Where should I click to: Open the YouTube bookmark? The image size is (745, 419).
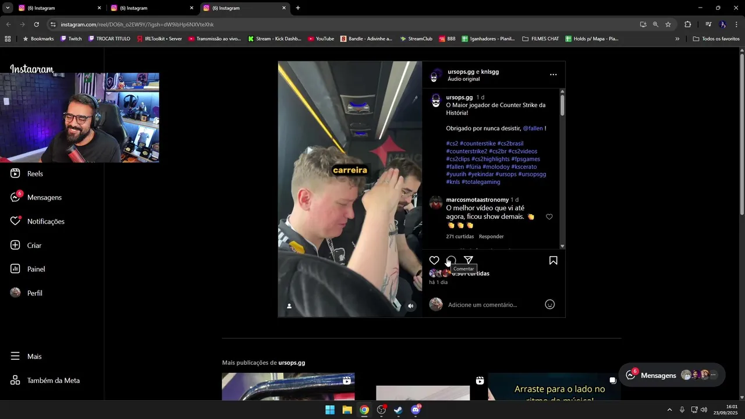[321, 39]
